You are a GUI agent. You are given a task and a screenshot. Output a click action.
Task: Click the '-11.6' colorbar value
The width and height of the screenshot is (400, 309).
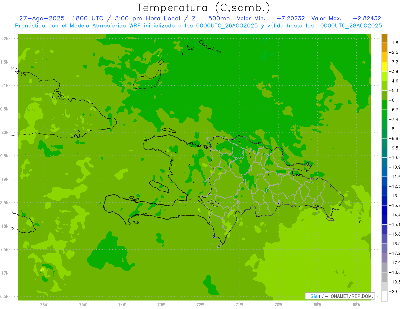point(395,177)
